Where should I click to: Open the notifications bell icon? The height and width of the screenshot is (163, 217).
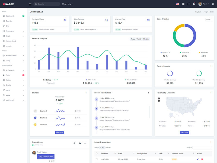click(194, 4)
